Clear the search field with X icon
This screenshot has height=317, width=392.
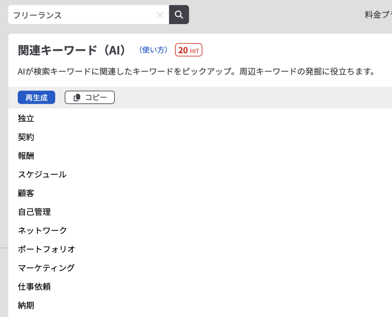(x=160, y=15)
